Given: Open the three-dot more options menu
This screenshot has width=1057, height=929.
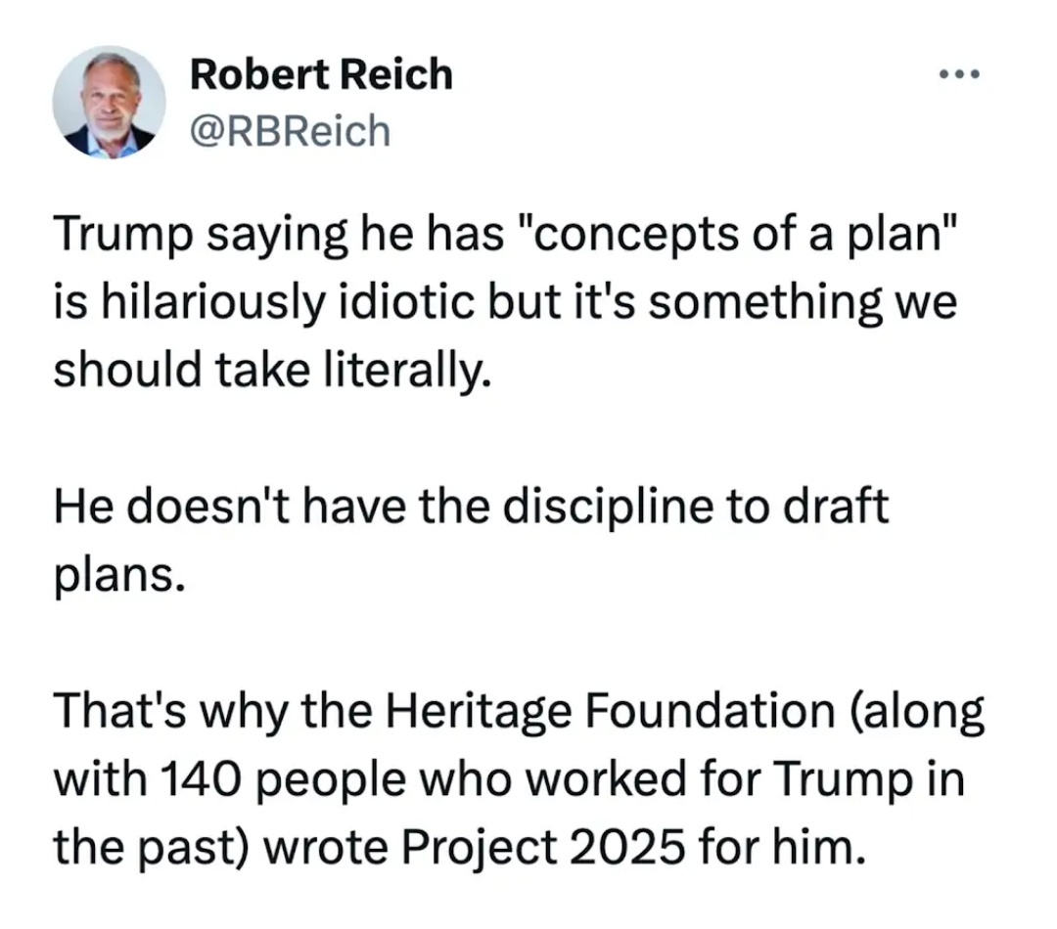Looking at the screenshot, I should point(960,73).
